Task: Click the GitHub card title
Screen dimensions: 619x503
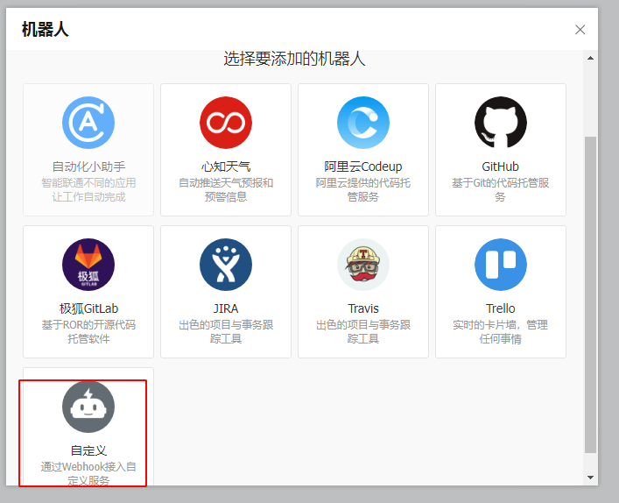Action: [500, 166]
